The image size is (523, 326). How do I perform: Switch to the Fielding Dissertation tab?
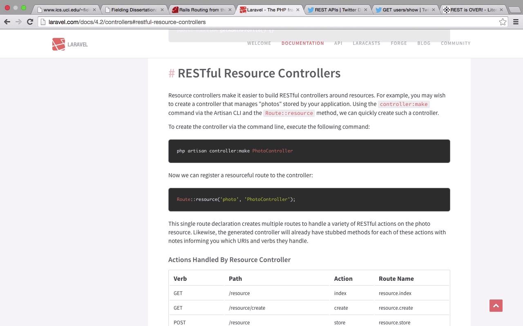point(134,10)
